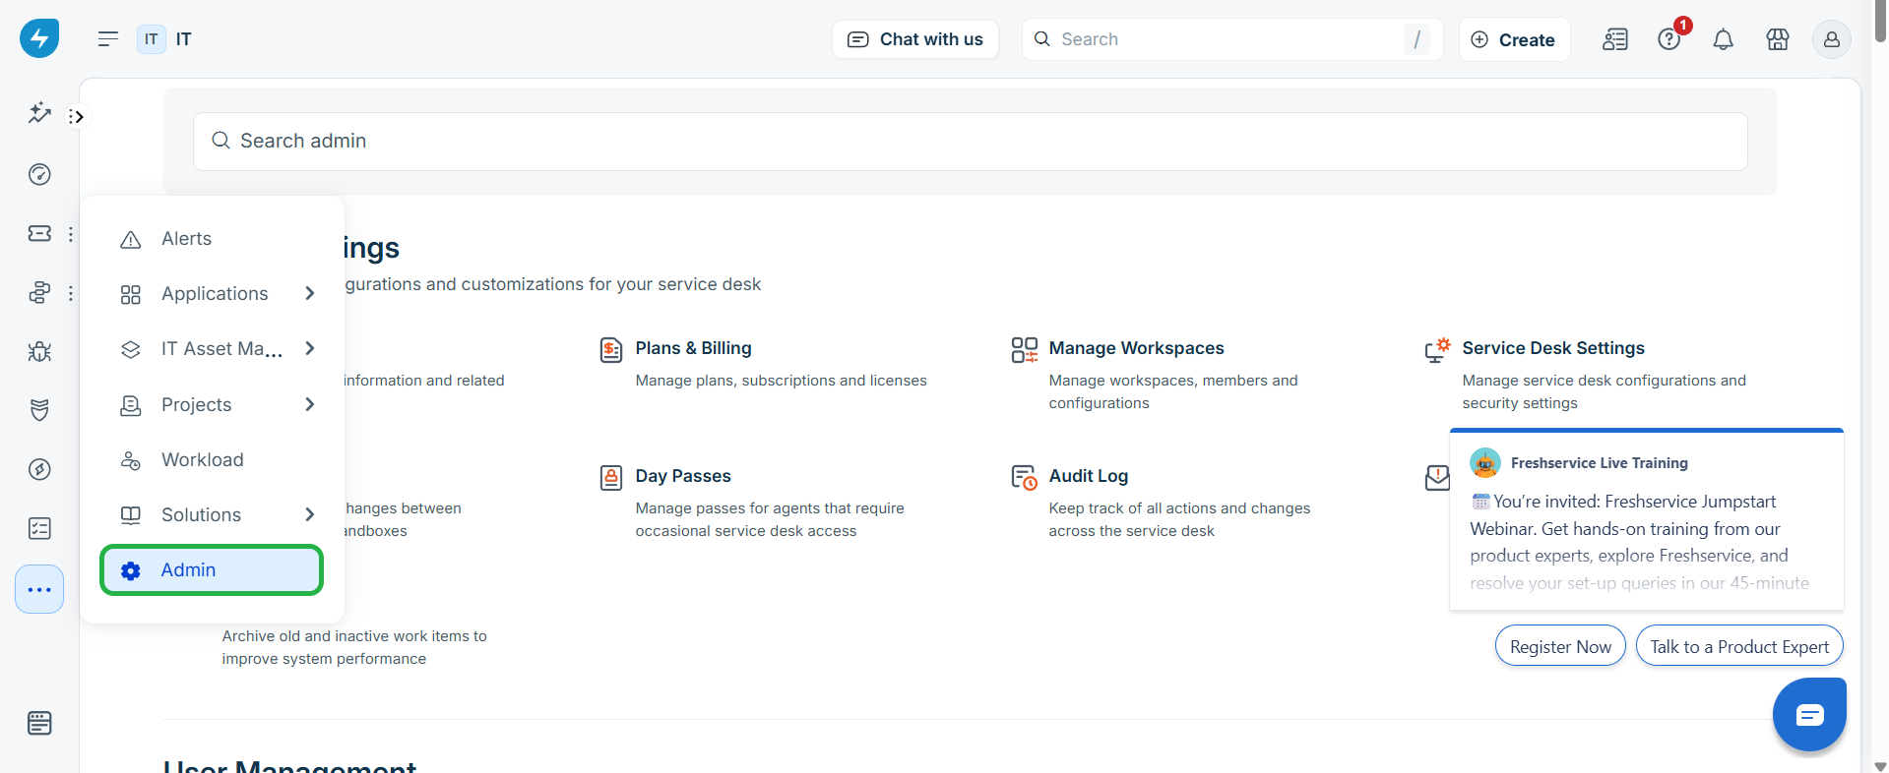Open the floating chat widget button
Viewport: 1889px width, 773px height.
pos(1809,715)
